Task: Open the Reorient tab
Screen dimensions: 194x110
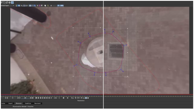Action: coord(37,103)
